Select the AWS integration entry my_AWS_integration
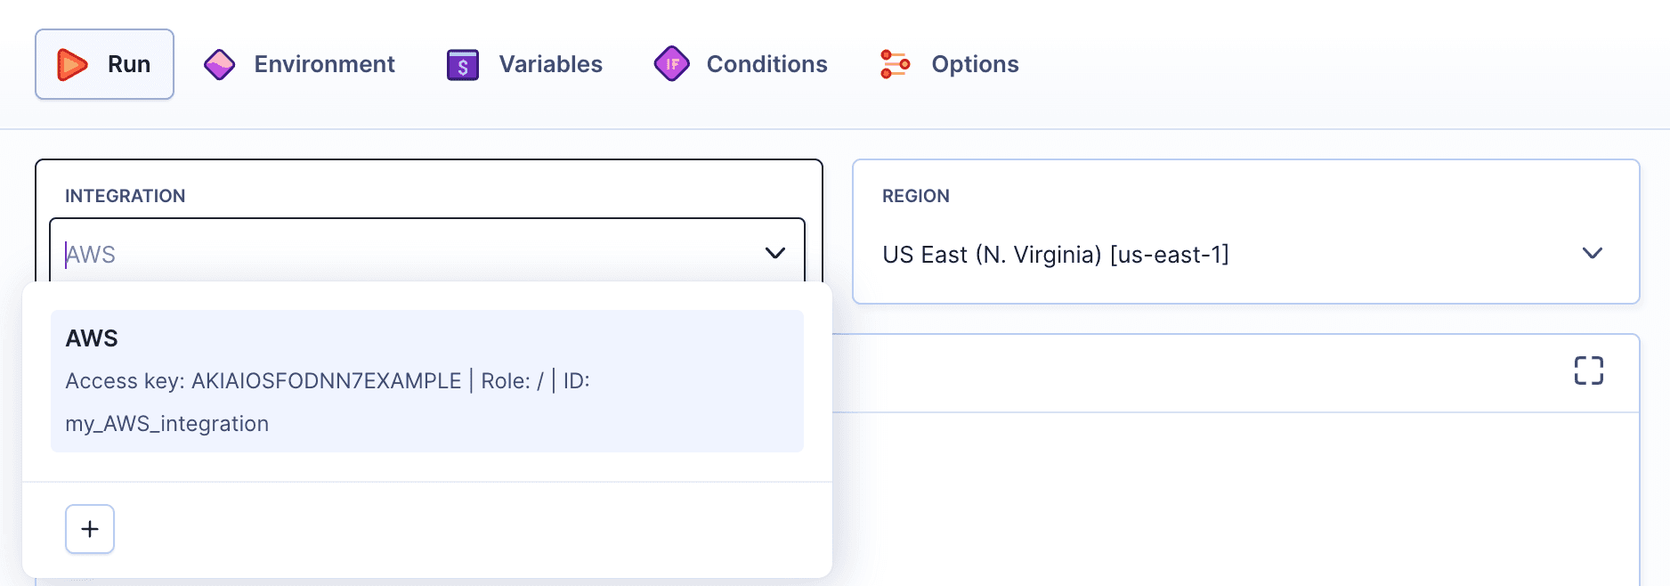The width and height of the screenshot is (1670, 586). click(x=427, y=380)
